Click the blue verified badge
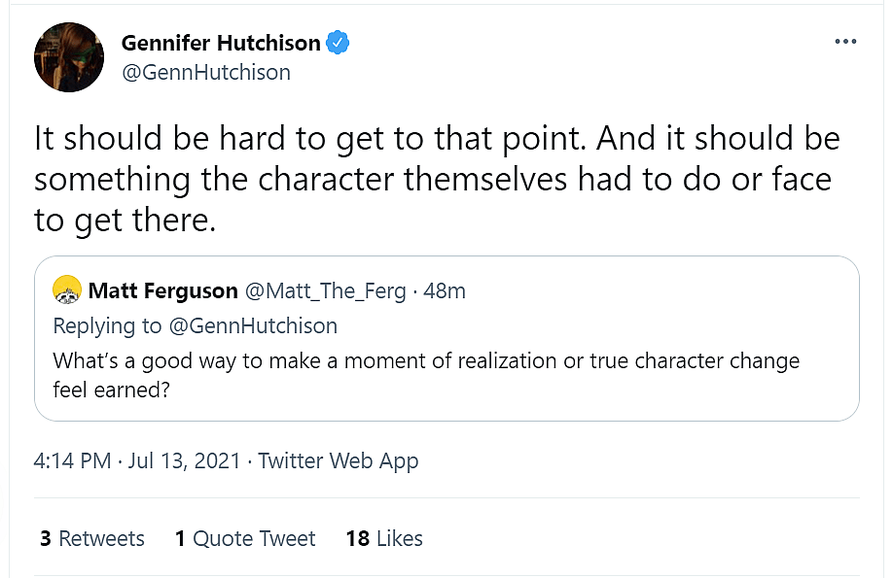This screenshot has width=893, height=578. [x=338, y=43]
